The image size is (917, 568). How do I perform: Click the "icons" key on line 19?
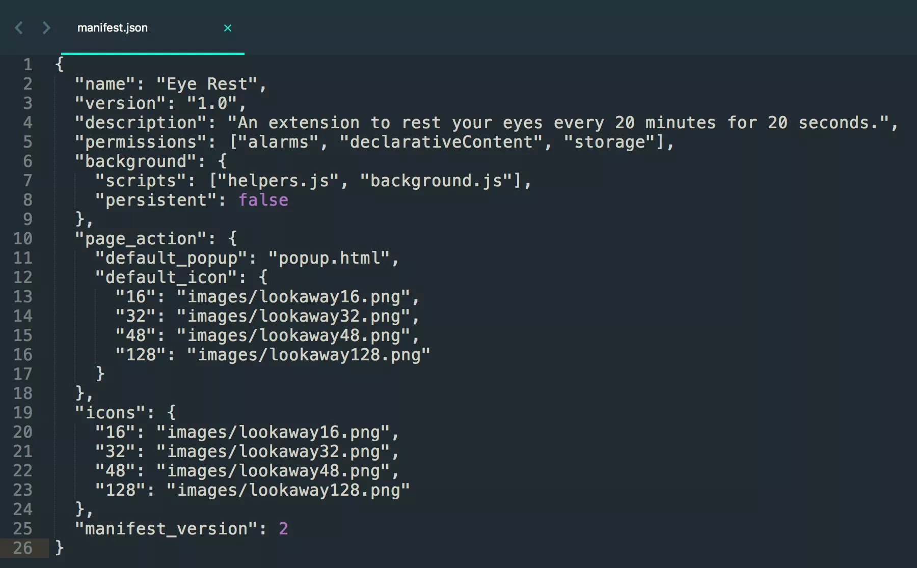click(110, 413)
